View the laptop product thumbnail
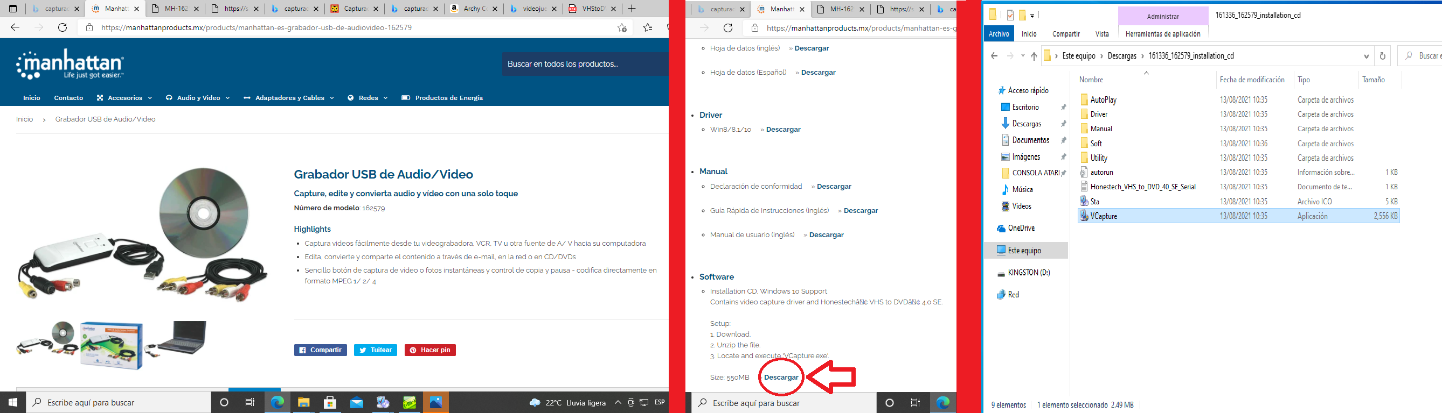This screenshot has width=1442, height=413. pos(176,339)
